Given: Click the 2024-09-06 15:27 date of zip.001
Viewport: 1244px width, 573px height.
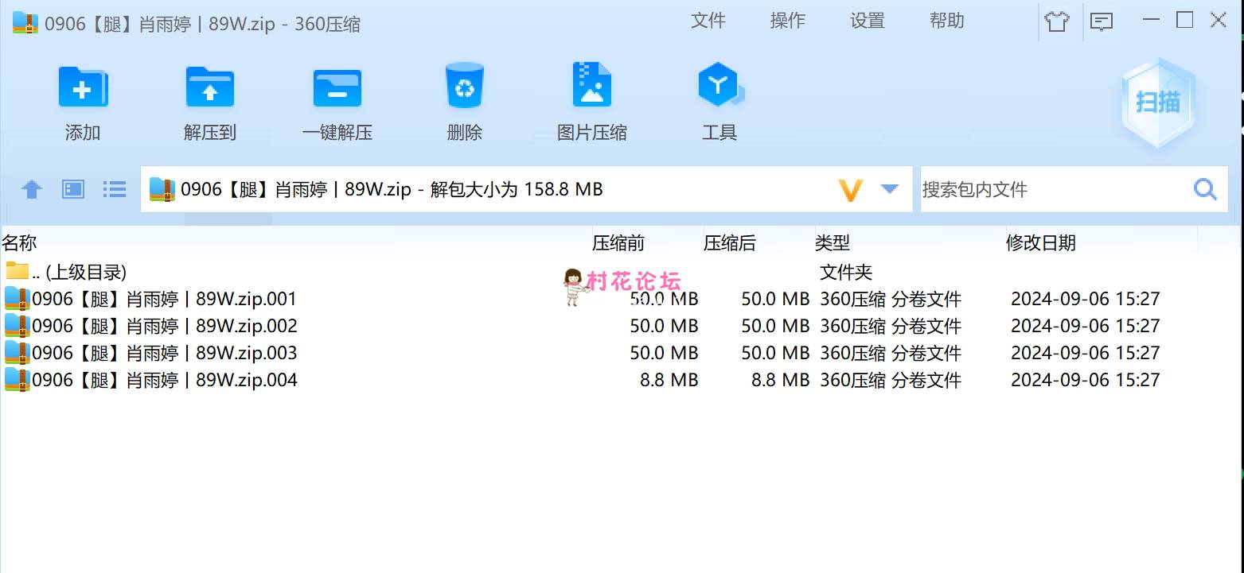Looking at the screenshot, I should click(x=1086, y=299).
